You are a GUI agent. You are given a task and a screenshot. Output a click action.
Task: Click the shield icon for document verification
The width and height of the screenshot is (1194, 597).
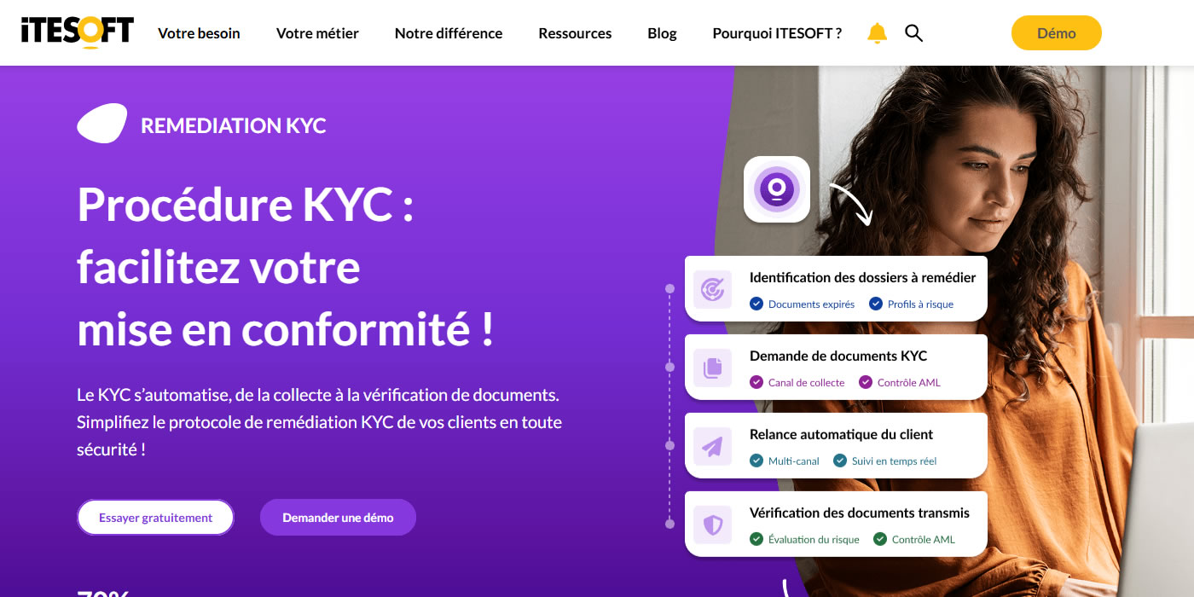[x=712, y=525]
